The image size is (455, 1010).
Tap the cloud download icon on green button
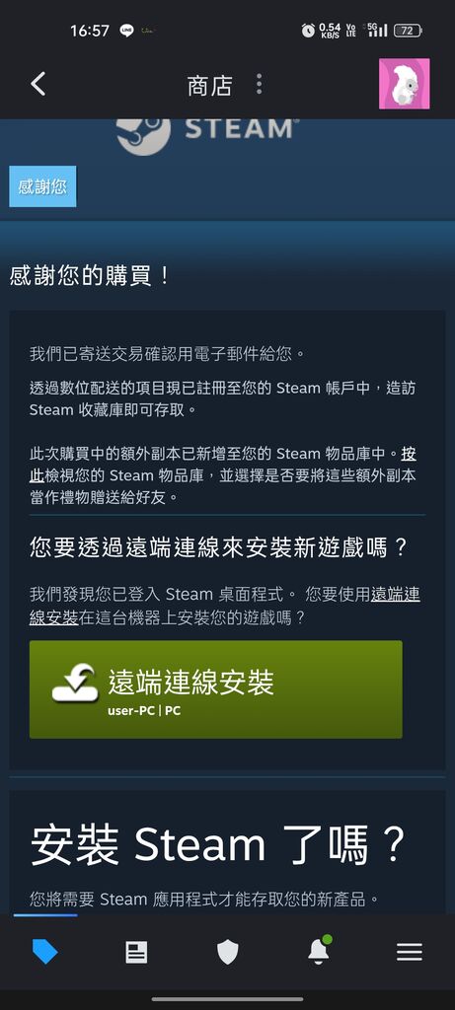[74, 684]
